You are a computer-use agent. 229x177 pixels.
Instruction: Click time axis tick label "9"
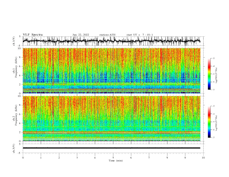click(x=185, y=158)
